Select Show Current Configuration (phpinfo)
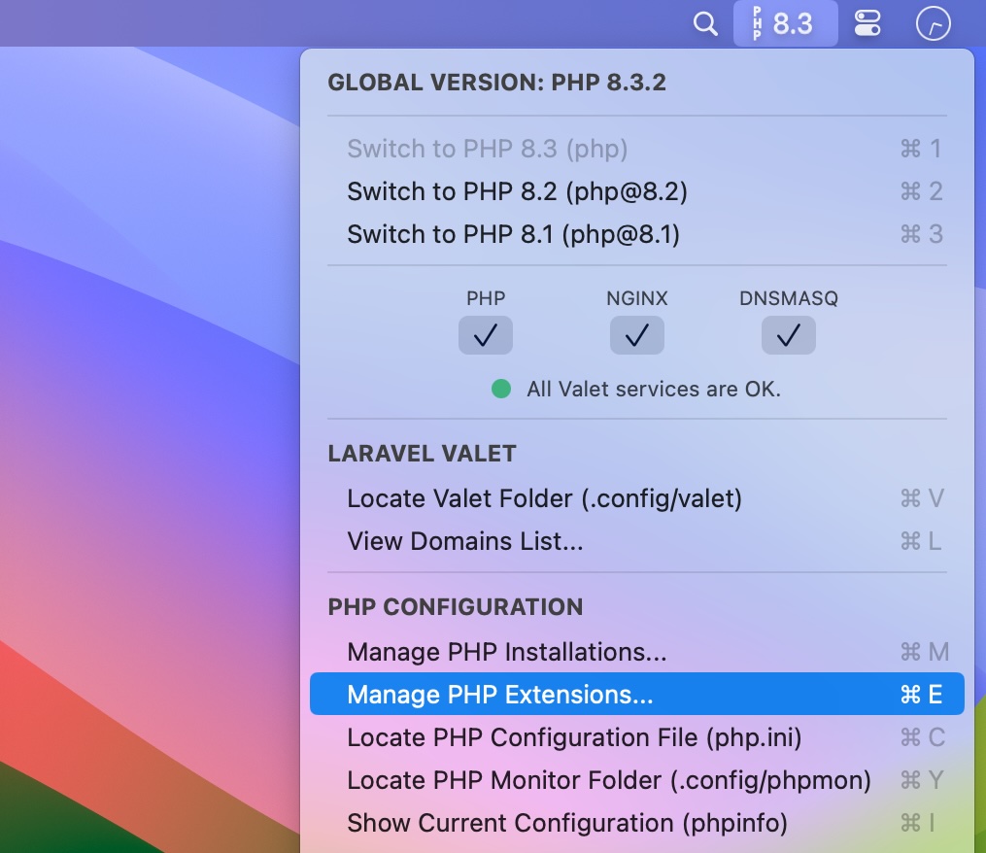The width and height of the screenshot is (986, 853). (637, 824)
